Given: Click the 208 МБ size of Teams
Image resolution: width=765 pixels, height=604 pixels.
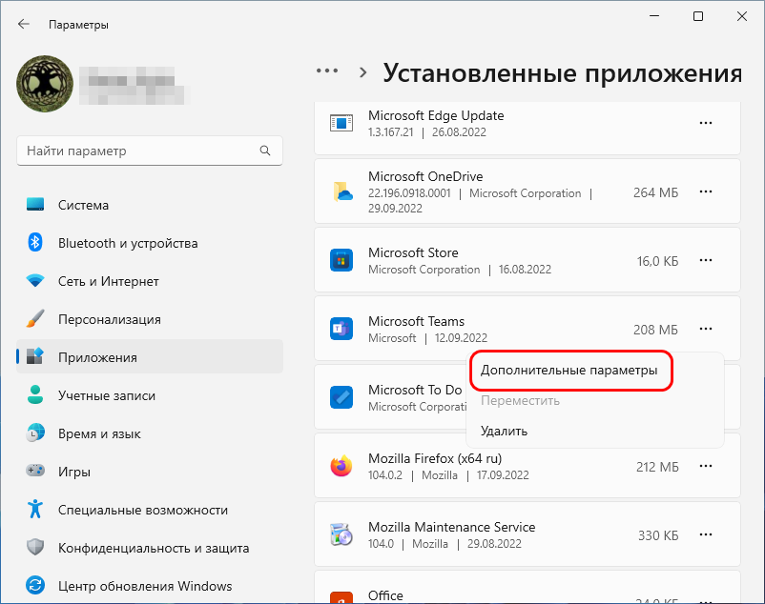Looking at the screenshot, I should (655, 330).
